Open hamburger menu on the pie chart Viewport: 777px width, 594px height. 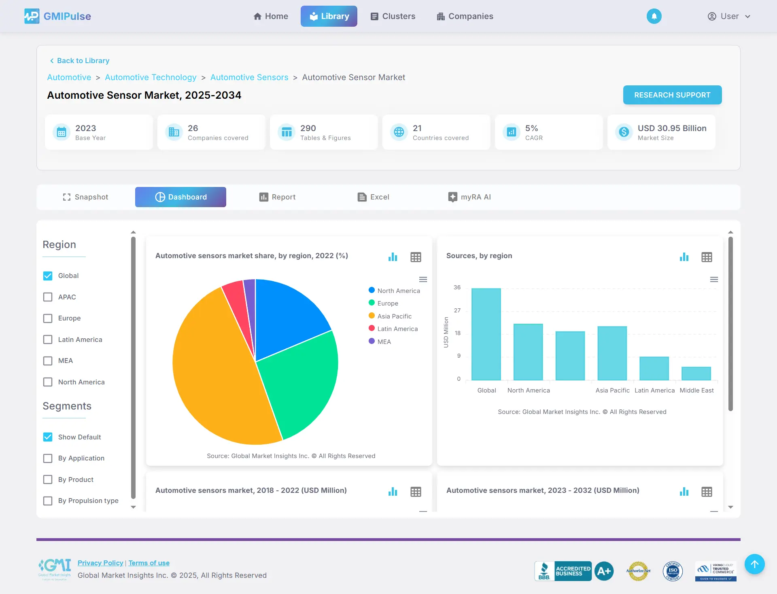[x=423, y=280]
